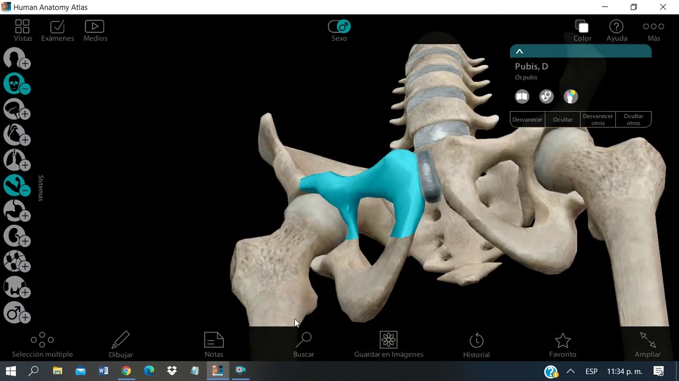Collapse the Sistemas sidebar label
679x381 pixels.
40,188
